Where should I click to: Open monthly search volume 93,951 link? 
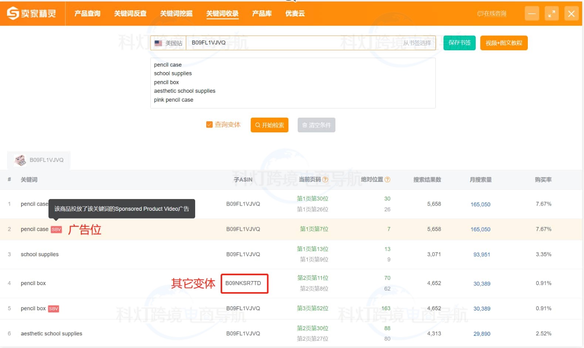coord(482,254)
